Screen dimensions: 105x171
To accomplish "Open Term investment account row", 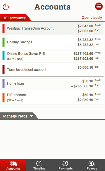I will (x=52, y=70).
